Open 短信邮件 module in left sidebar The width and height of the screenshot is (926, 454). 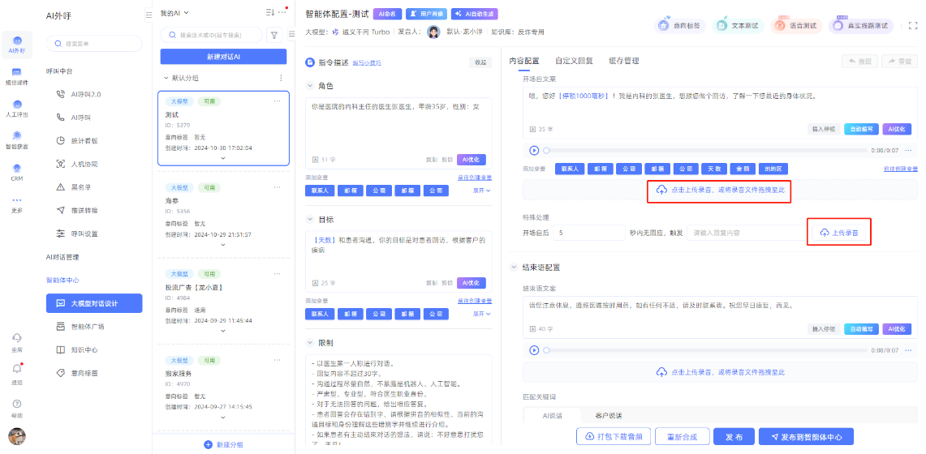[16, 75]
